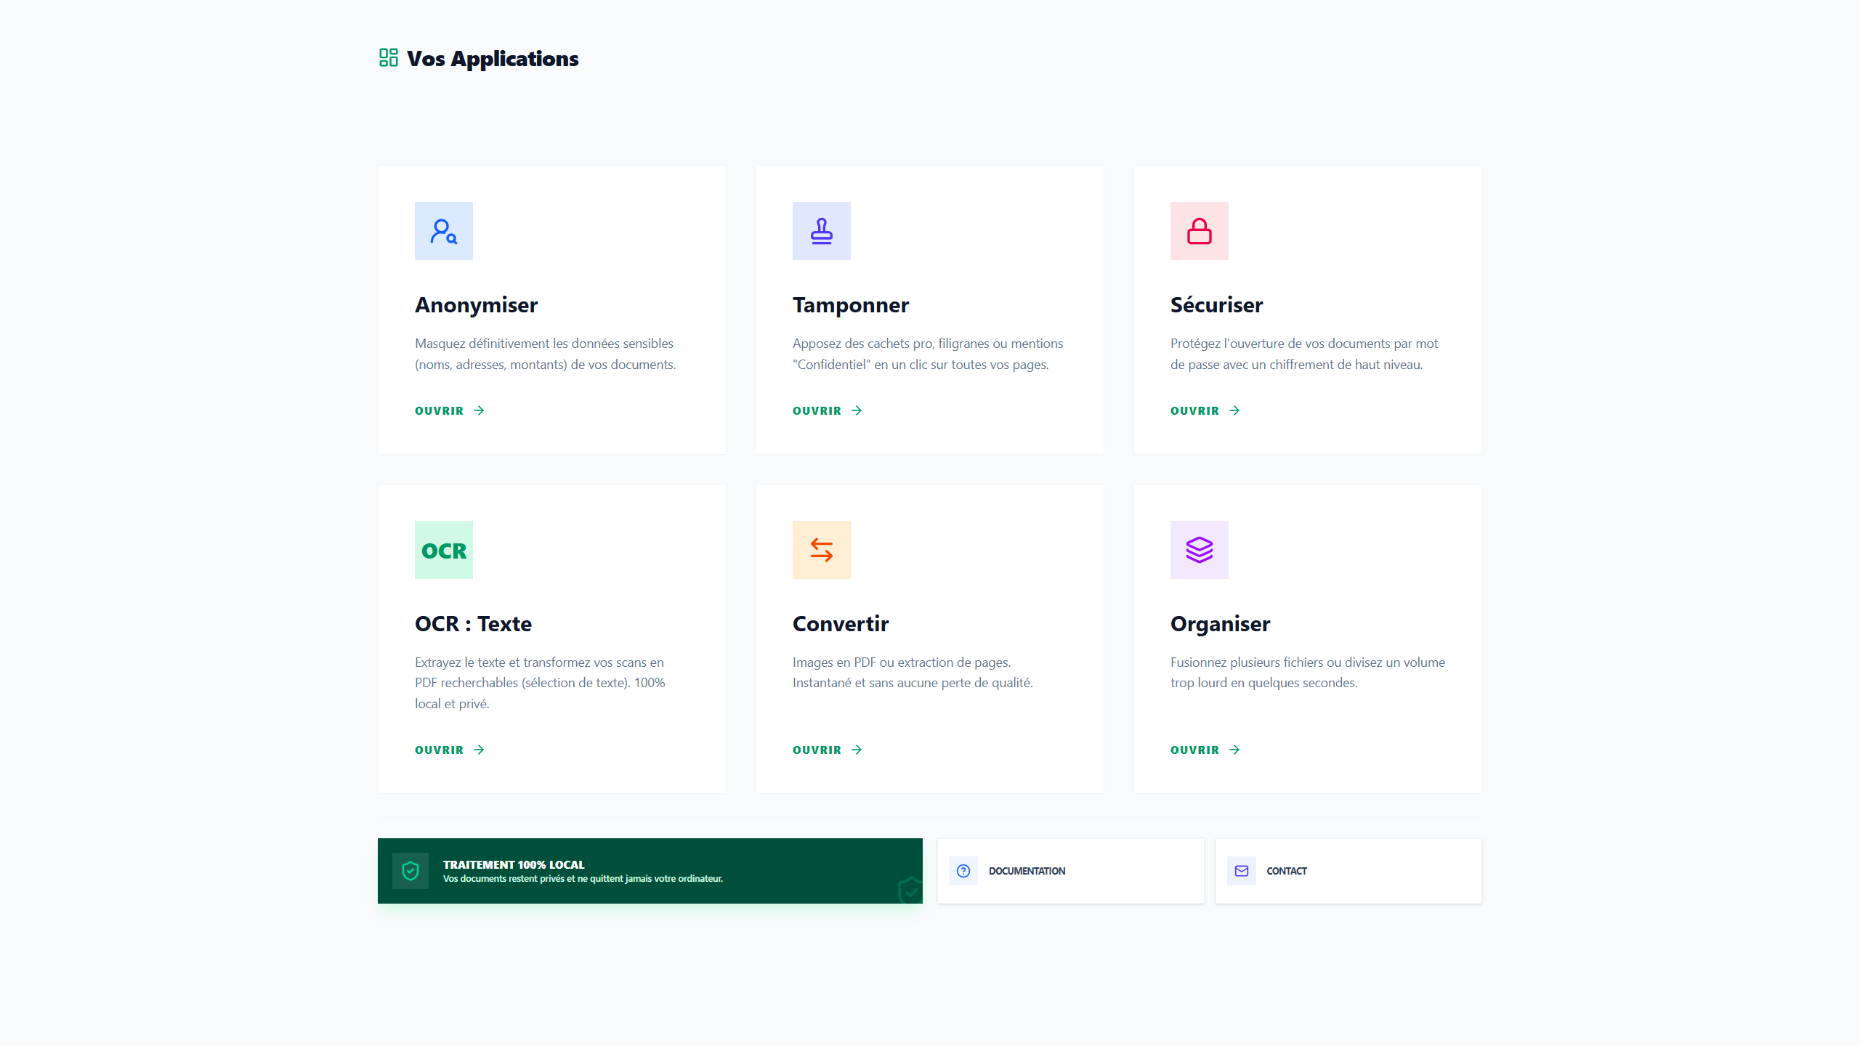Click the Organiser layers icon

pos(1199,550)
